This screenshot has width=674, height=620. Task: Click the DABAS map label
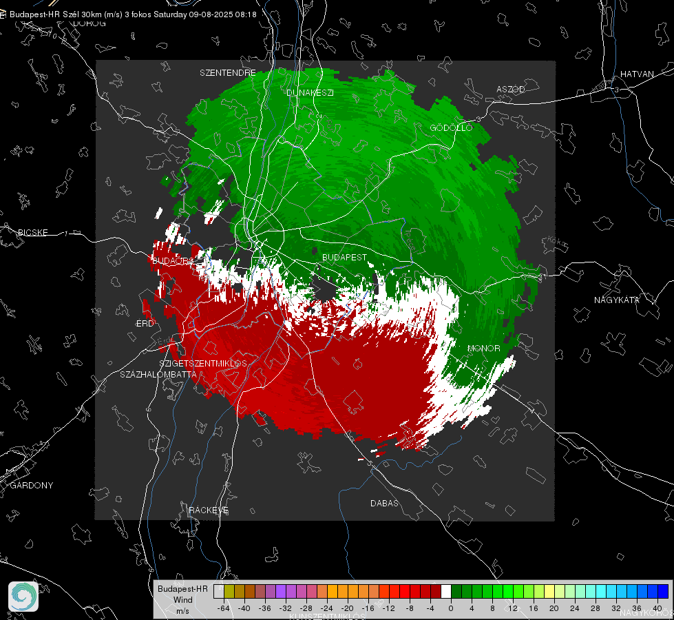384,503
